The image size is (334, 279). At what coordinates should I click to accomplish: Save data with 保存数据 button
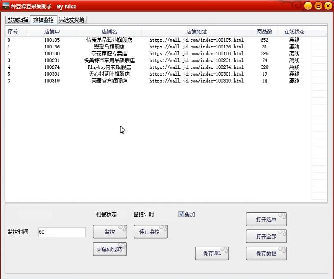(266, 254)
